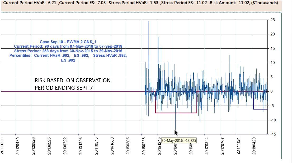
Task: Click the 'Stress Period: 258 days' text line
Action: 68,51
